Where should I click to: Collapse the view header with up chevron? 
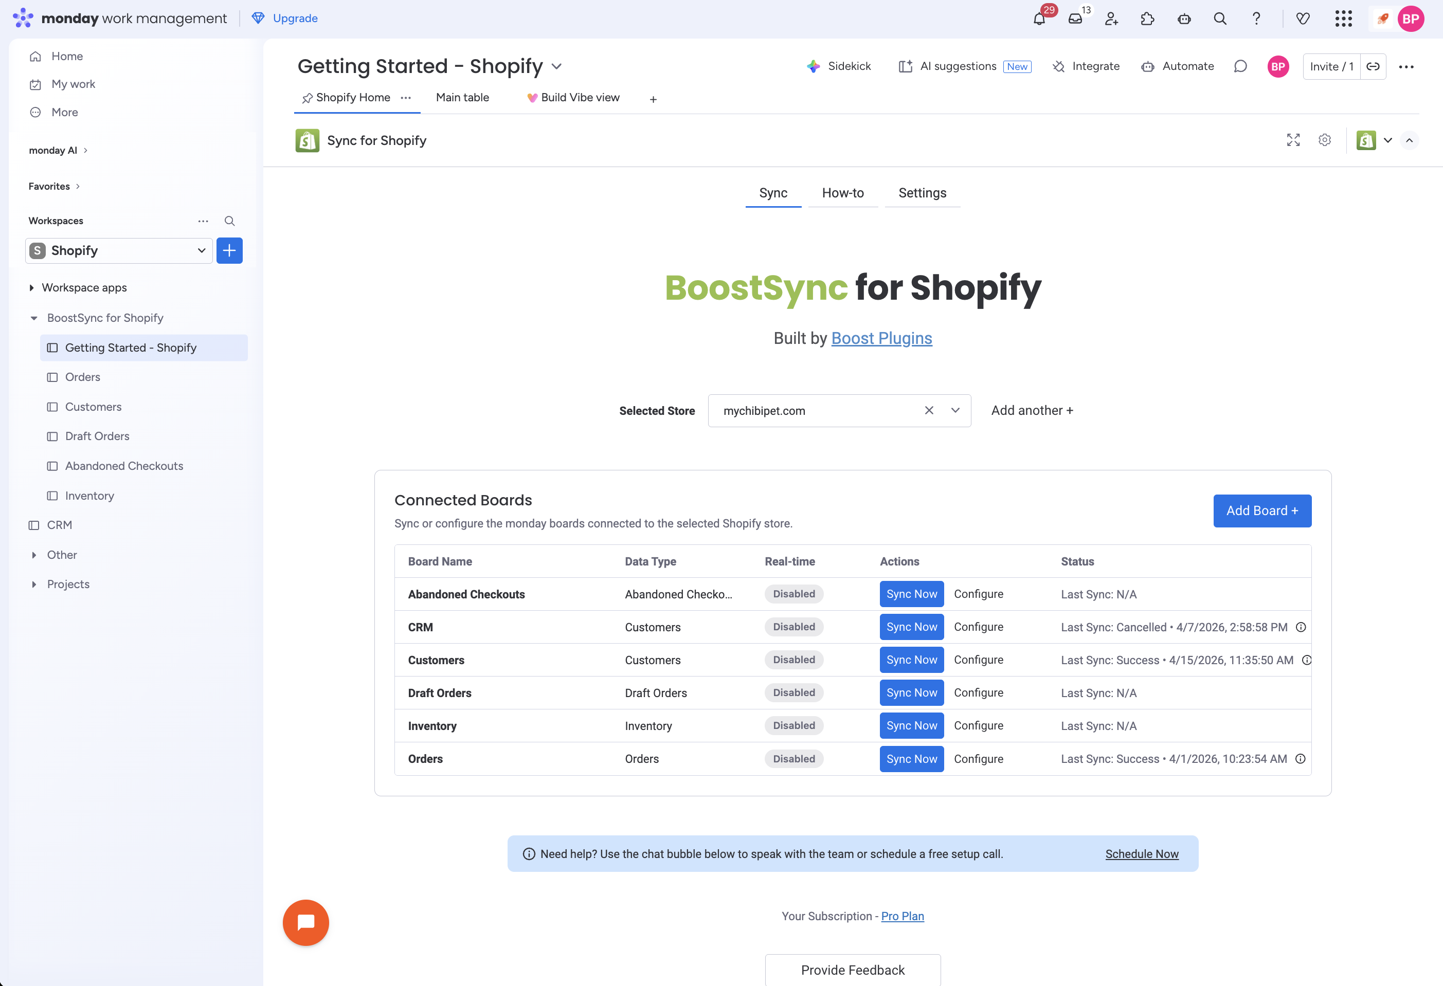(x=1410, y=140)
